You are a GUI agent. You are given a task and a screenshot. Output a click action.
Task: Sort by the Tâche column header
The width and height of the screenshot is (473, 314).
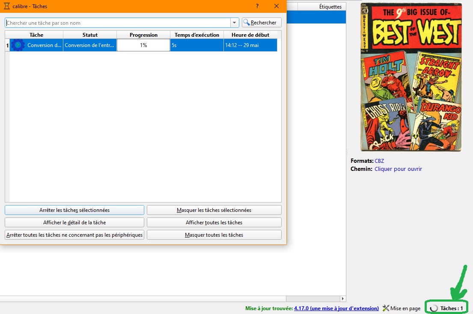click(x=36, y=35)
